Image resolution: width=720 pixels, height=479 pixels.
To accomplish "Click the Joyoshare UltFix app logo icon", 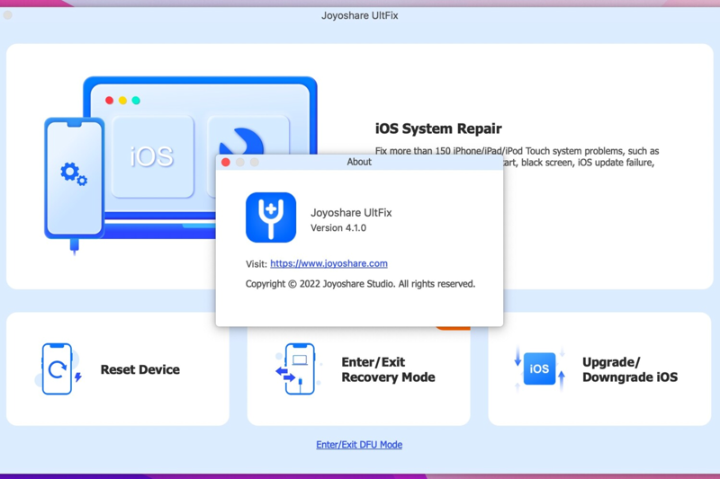I will tap(271, 217).
